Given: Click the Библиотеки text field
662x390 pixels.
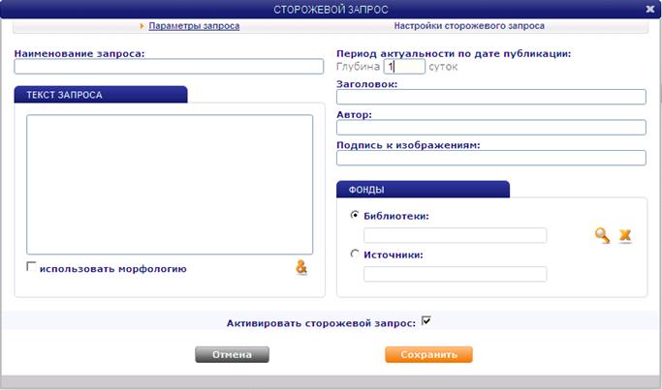Looking at the screenshot, I should (x=456, y=235).
